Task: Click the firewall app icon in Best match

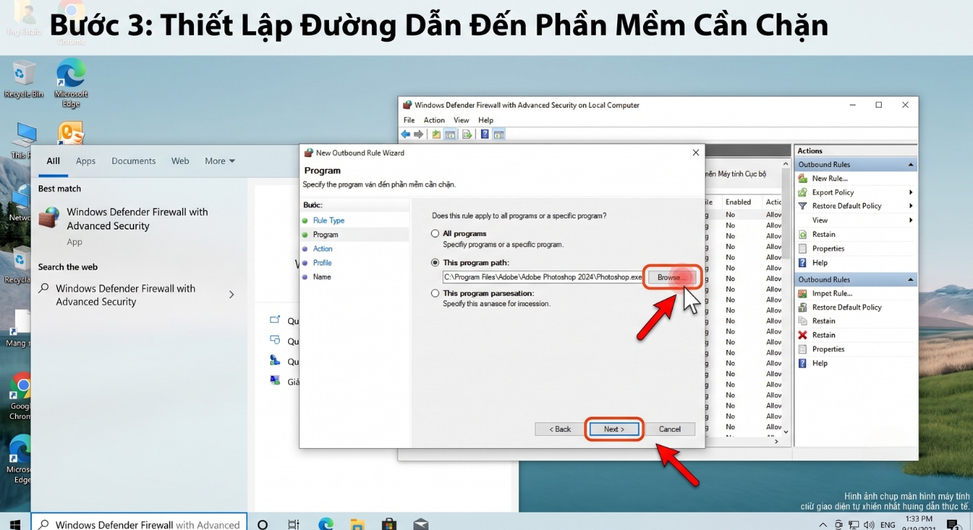Action: coord(49,218)
